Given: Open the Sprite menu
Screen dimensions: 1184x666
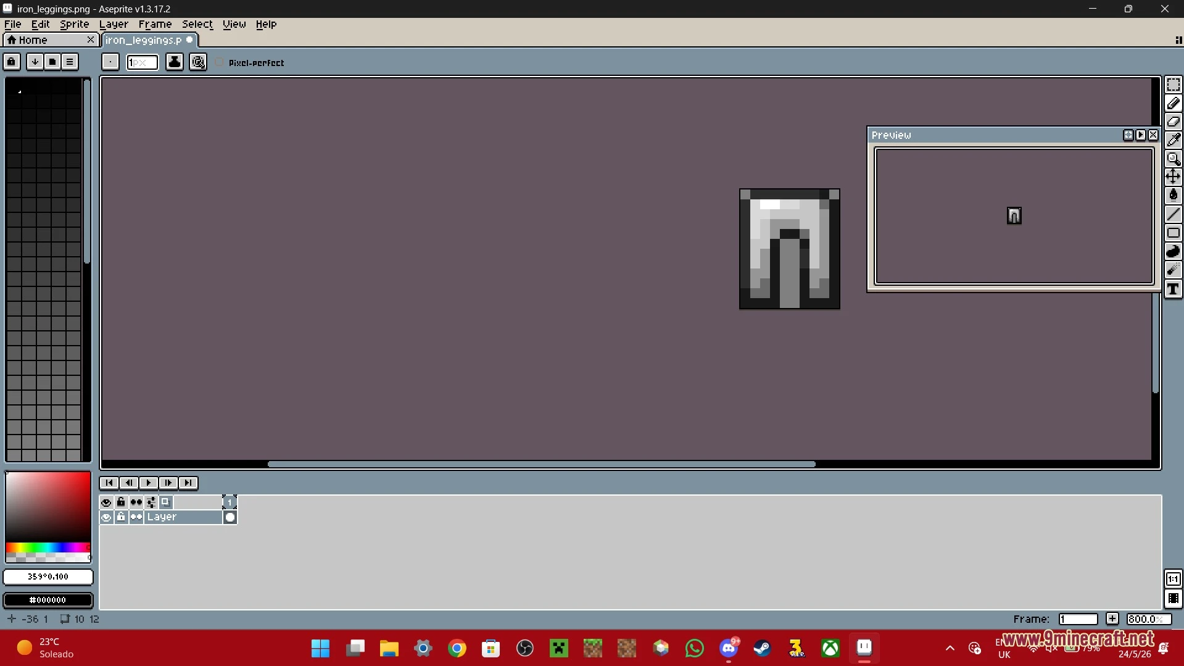Looking at the screenshot, I should point(74,24).
